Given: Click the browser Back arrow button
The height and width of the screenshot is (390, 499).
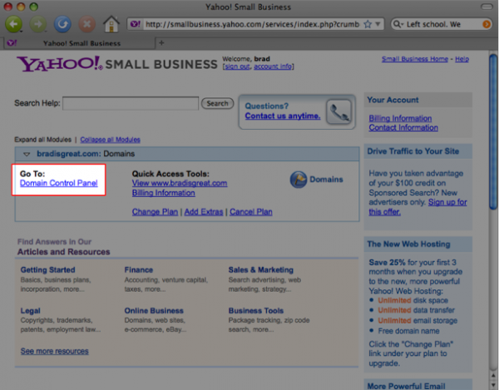Looking at the screenshot, I should 14,24.
